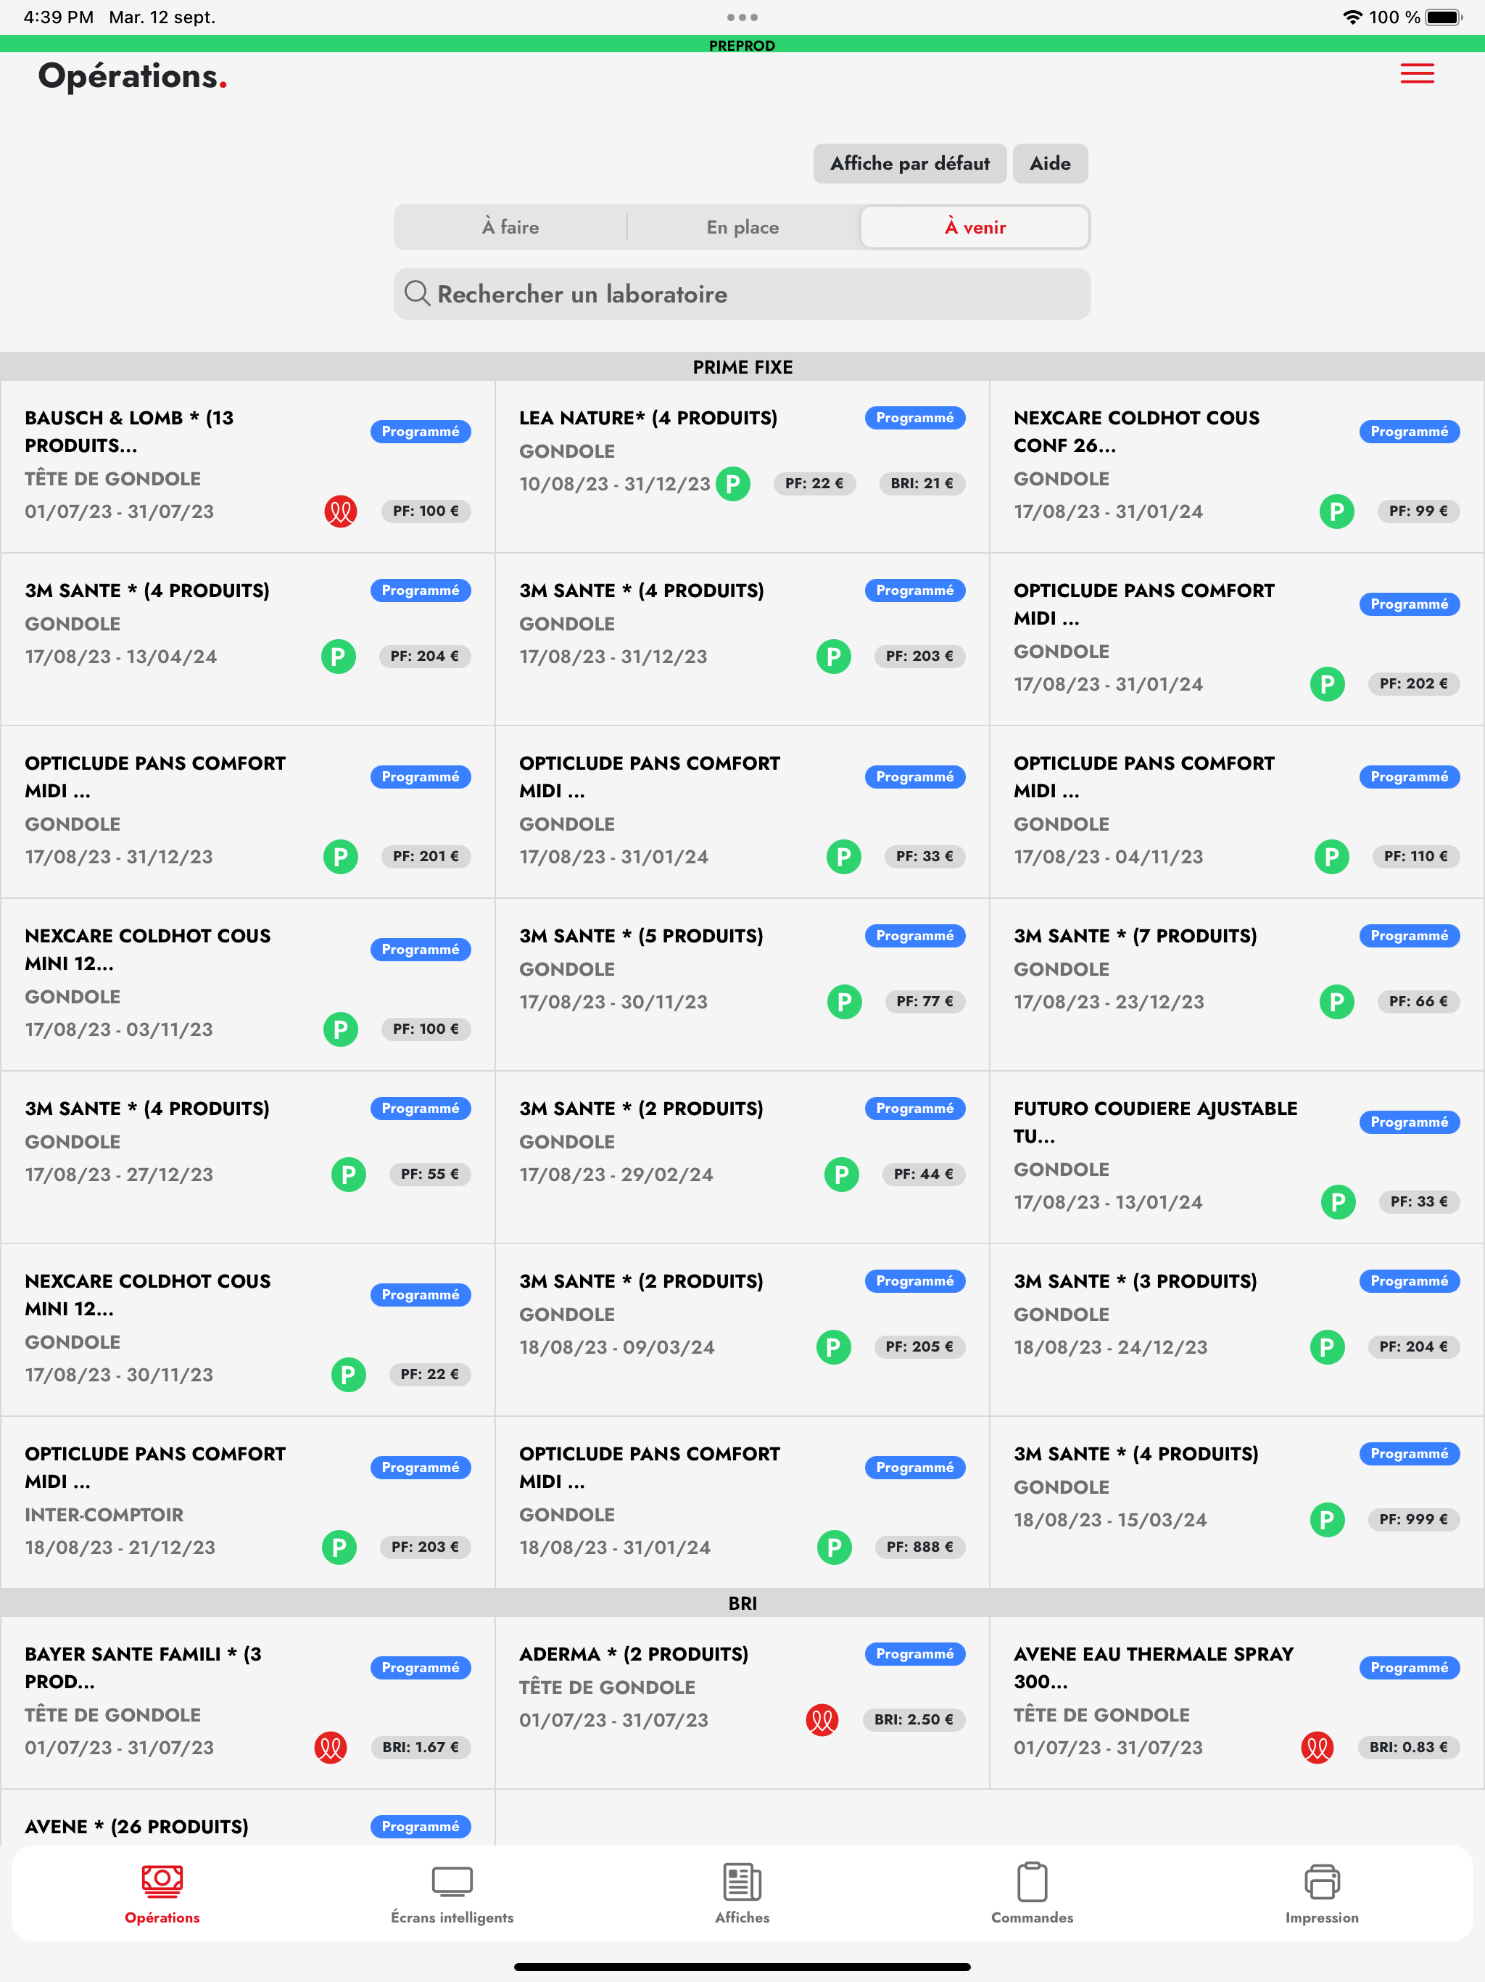Screen dimensions: 1485x1982
Task: Tap the Wi-Fi status icon
Action: (1352, 17)
